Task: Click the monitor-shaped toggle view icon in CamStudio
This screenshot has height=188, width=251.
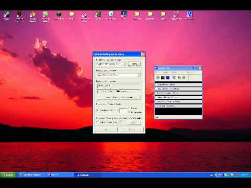Action: pos(174,77)
